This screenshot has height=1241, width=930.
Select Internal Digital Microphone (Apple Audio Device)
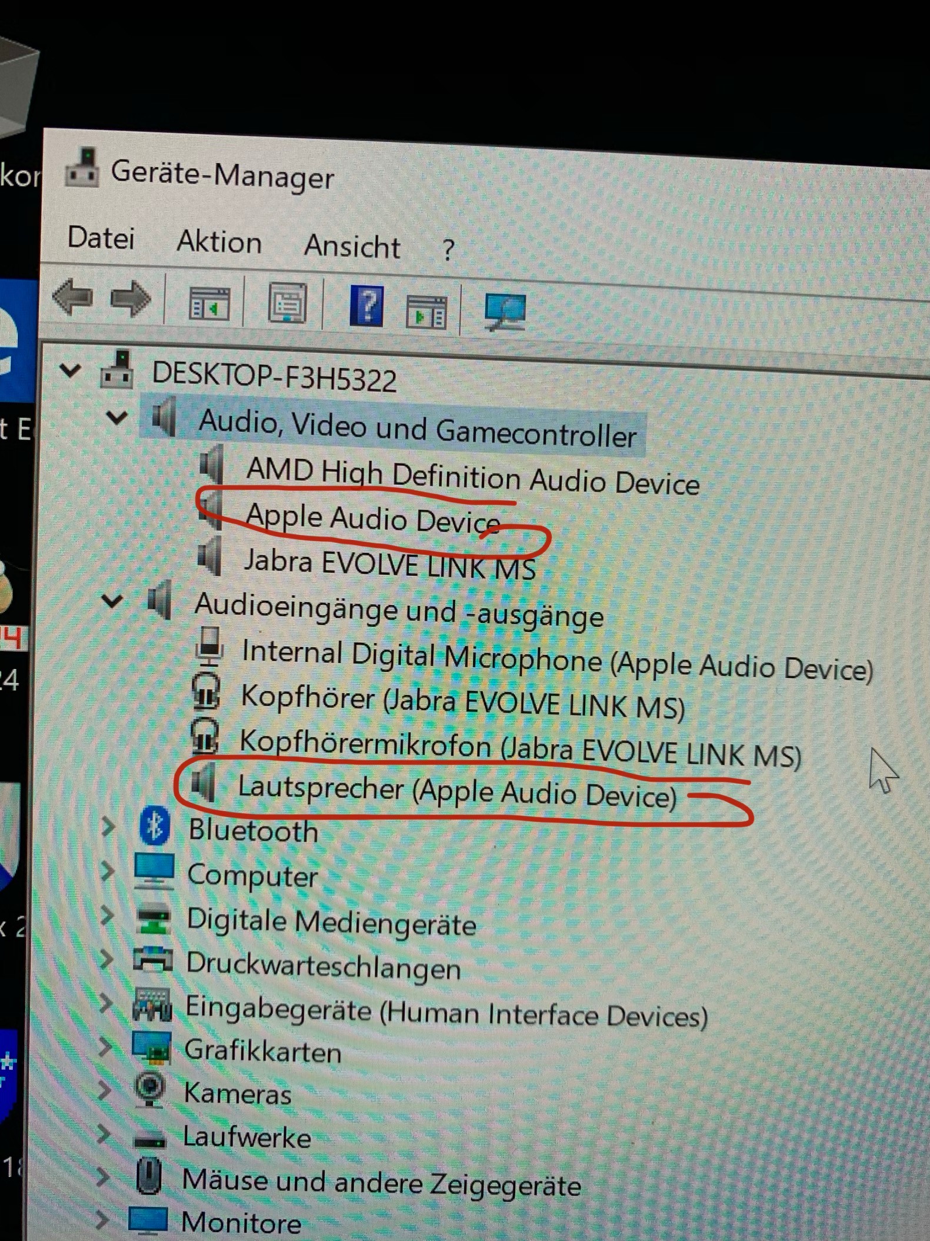coord(558,660)
